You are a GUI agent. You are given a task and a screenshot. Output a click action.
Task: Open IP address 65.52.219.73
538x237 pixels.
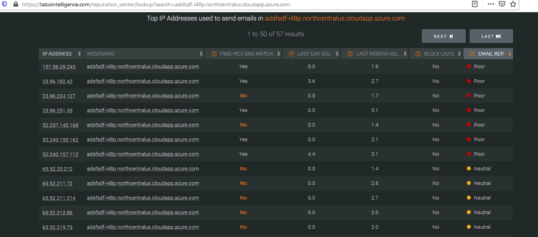pos(57,228)
